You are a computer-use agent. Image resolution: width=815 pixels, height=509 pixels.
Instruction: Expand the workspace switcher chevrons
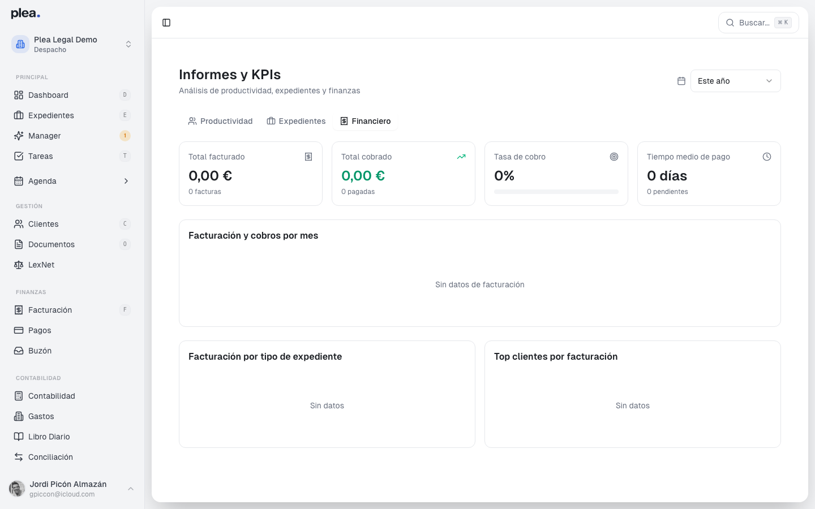click(x=128, y=44)
